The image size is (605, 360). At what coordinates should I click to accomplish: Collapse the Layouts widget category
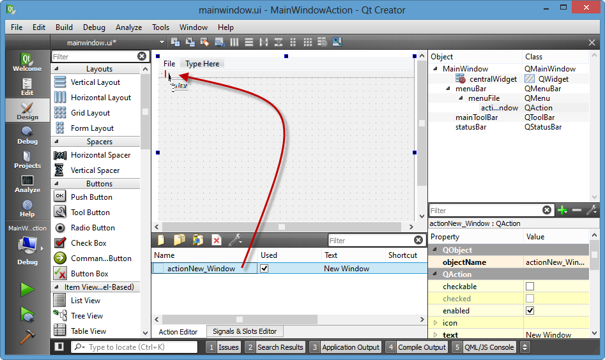(57, 68)
